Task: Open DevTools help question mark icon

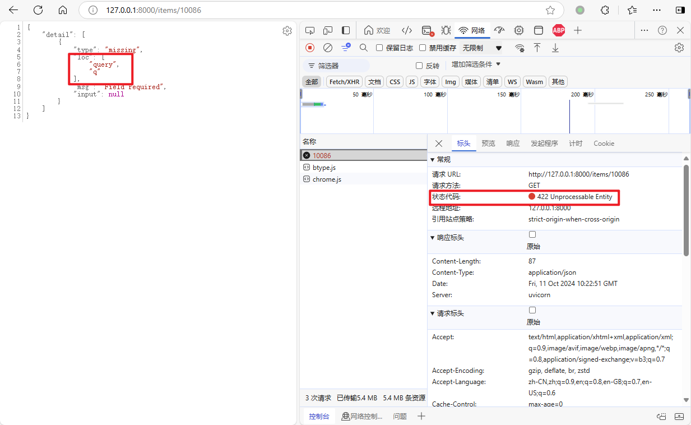Action: [x=662, y=30]
